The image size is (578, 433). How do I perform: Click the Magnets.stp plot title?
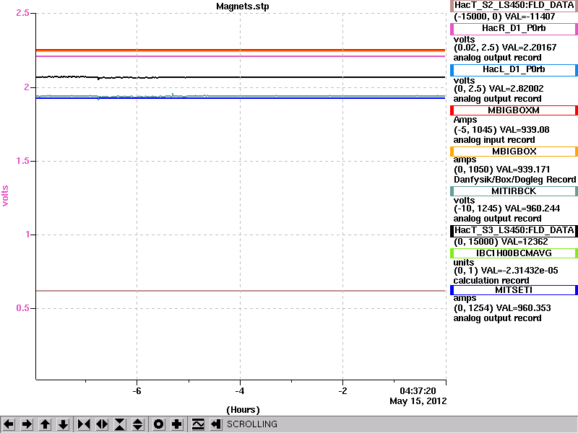point(243,6)
